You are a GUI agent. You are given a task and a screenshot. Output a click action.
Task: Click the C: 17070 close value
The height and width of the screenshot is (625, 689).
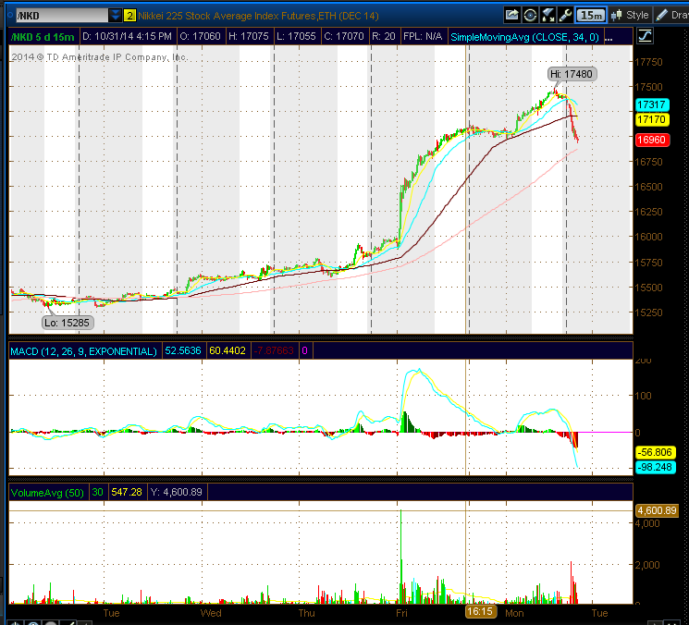pyautogui.click(x=344, y=36)
